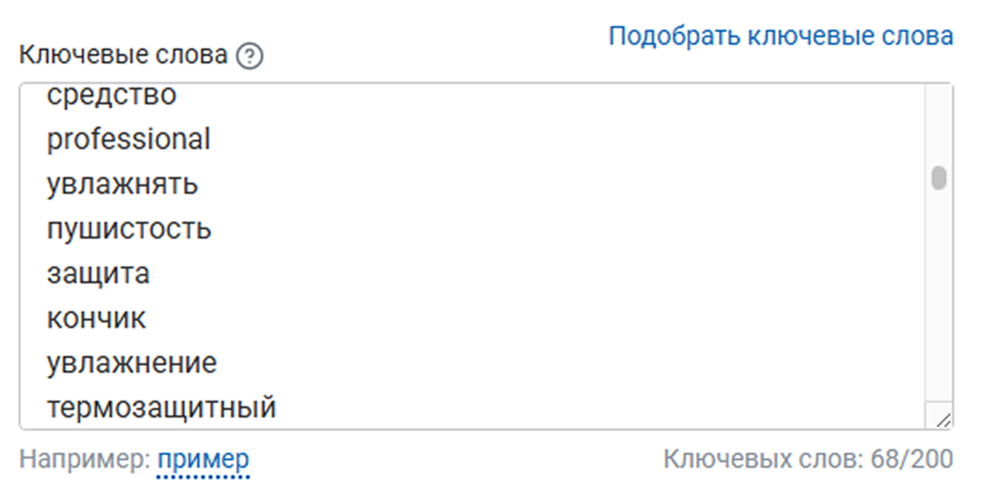The width and height of the screenshot is (982, 492).
Task: Open the Подобрать ключевые слова link
Action: pos(780,36)
